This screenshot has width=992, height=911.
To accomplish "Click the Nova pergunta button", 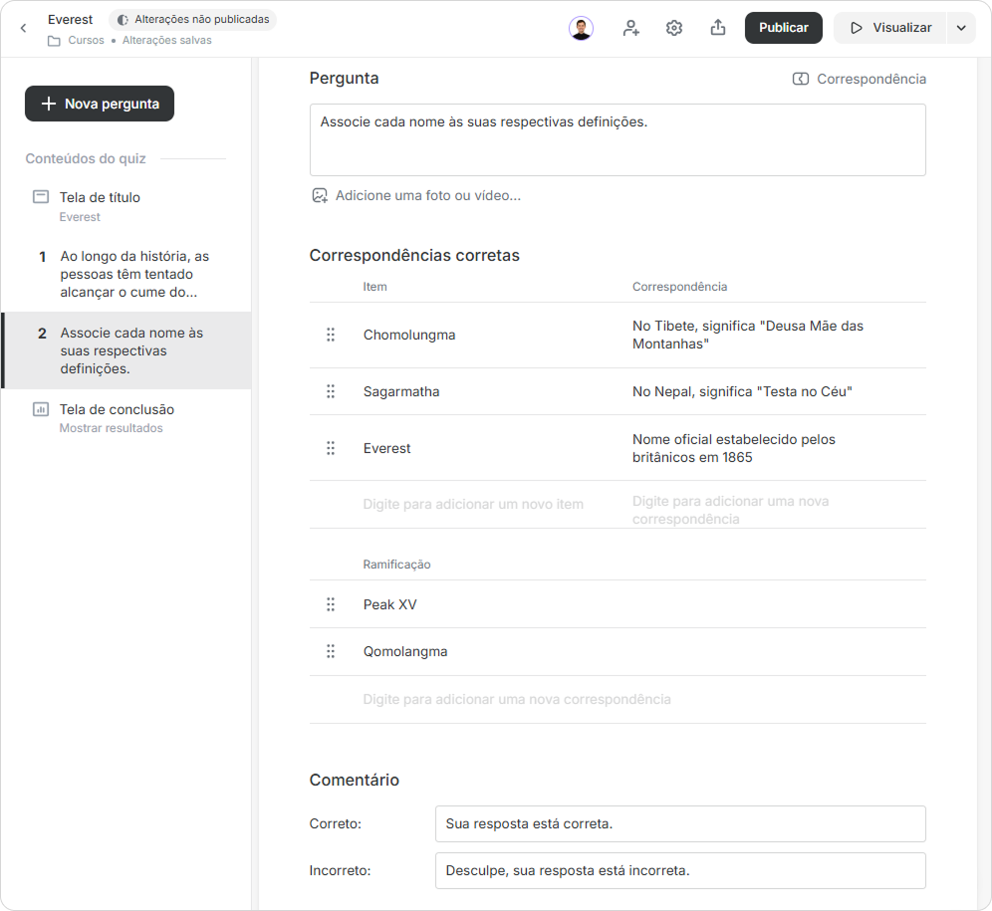I will coord(100,104).
